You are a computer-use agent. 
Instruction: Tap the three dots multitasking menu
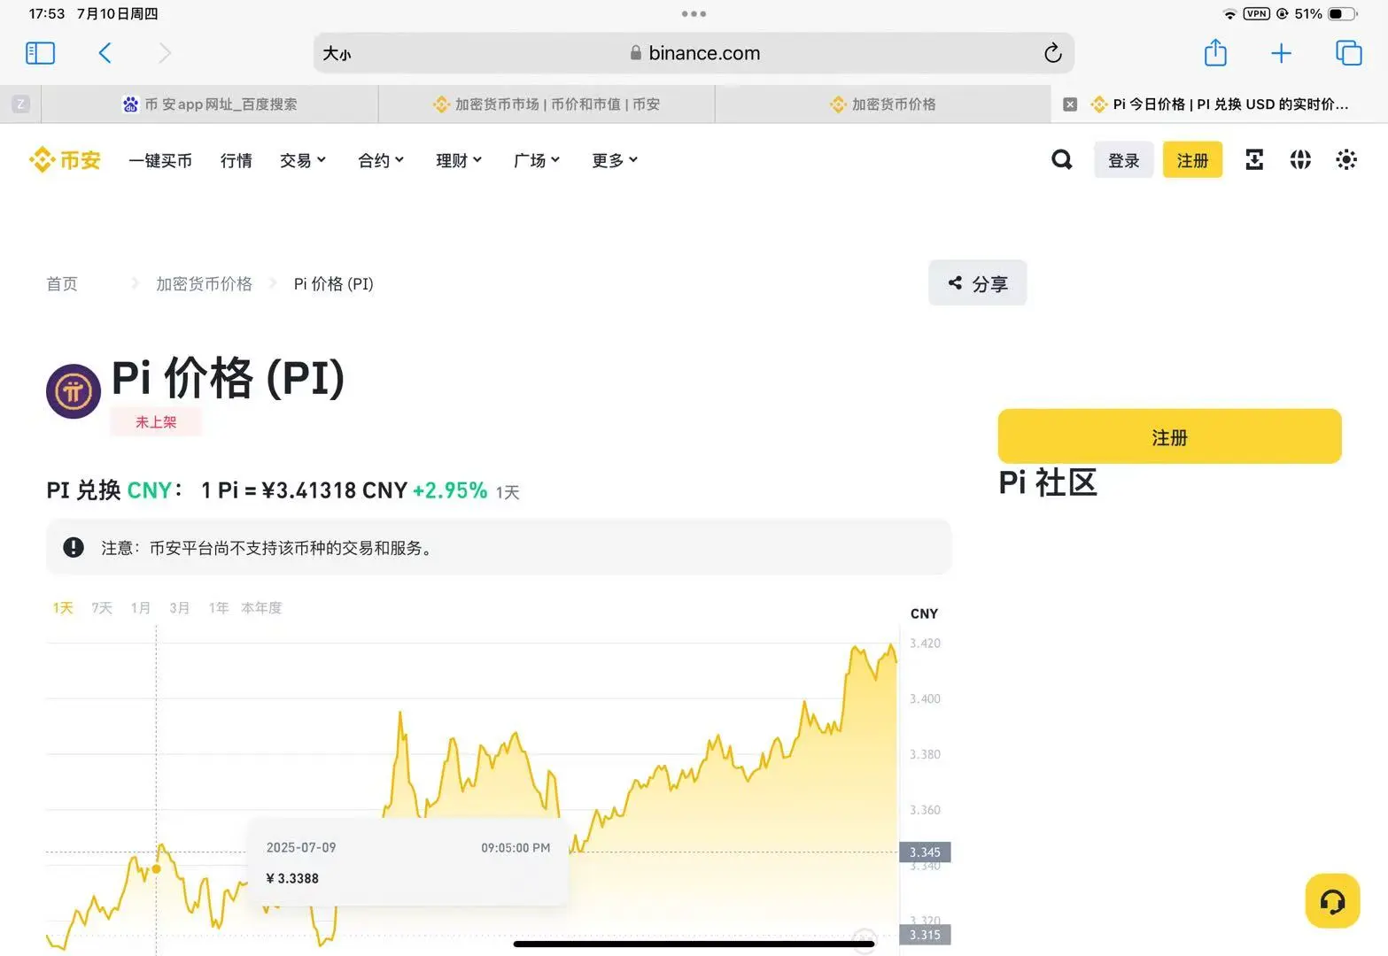694,14
